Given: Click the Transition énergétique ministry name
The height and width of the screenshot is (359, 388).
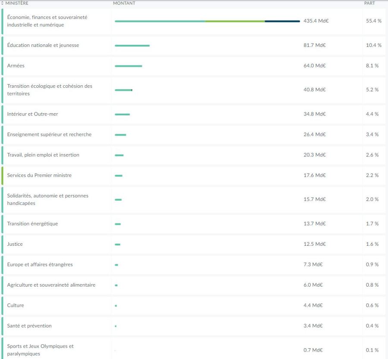Looking at the screenshot, I should tap(32, 224).
